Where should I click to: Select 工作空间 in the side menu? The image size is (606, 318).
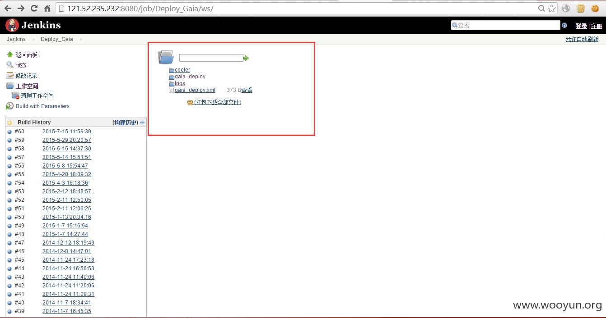pyautogui.click(x=27, y=86)
